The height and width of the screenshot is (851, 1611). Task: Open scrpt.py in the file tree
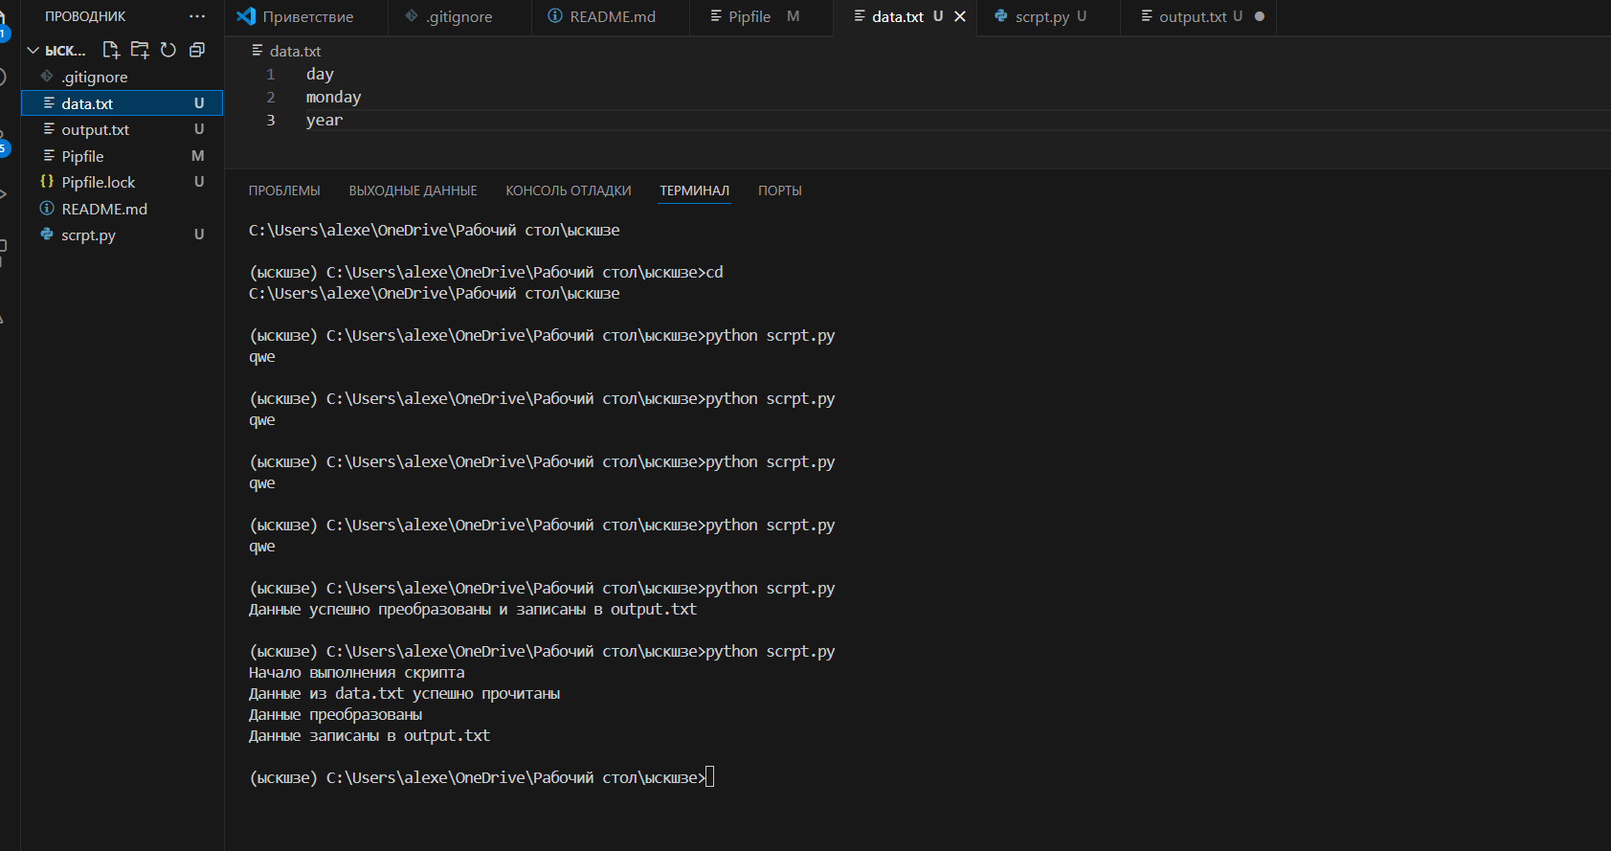point(88,235)
